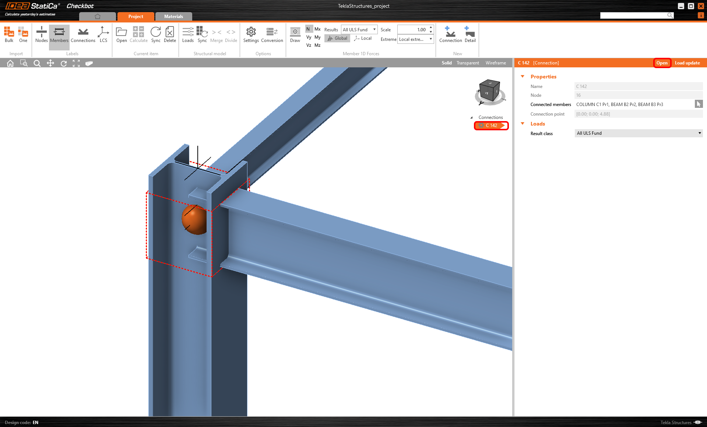Open the Loads dialog in Structural model group
Image resolution: width=707 pixels, height=427 pixels.
click(188, 35)
